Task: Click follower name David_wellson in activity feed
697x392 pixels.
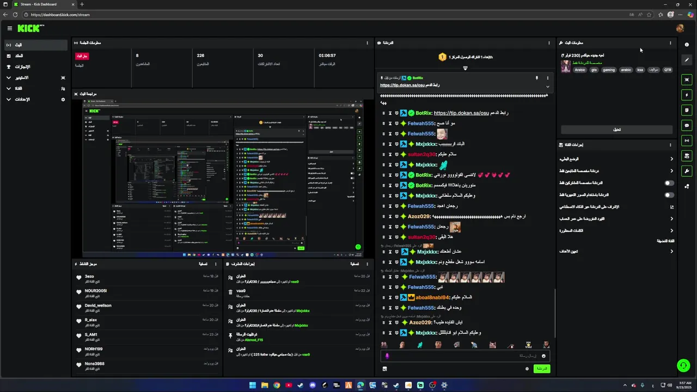Action: click(98, 305)
